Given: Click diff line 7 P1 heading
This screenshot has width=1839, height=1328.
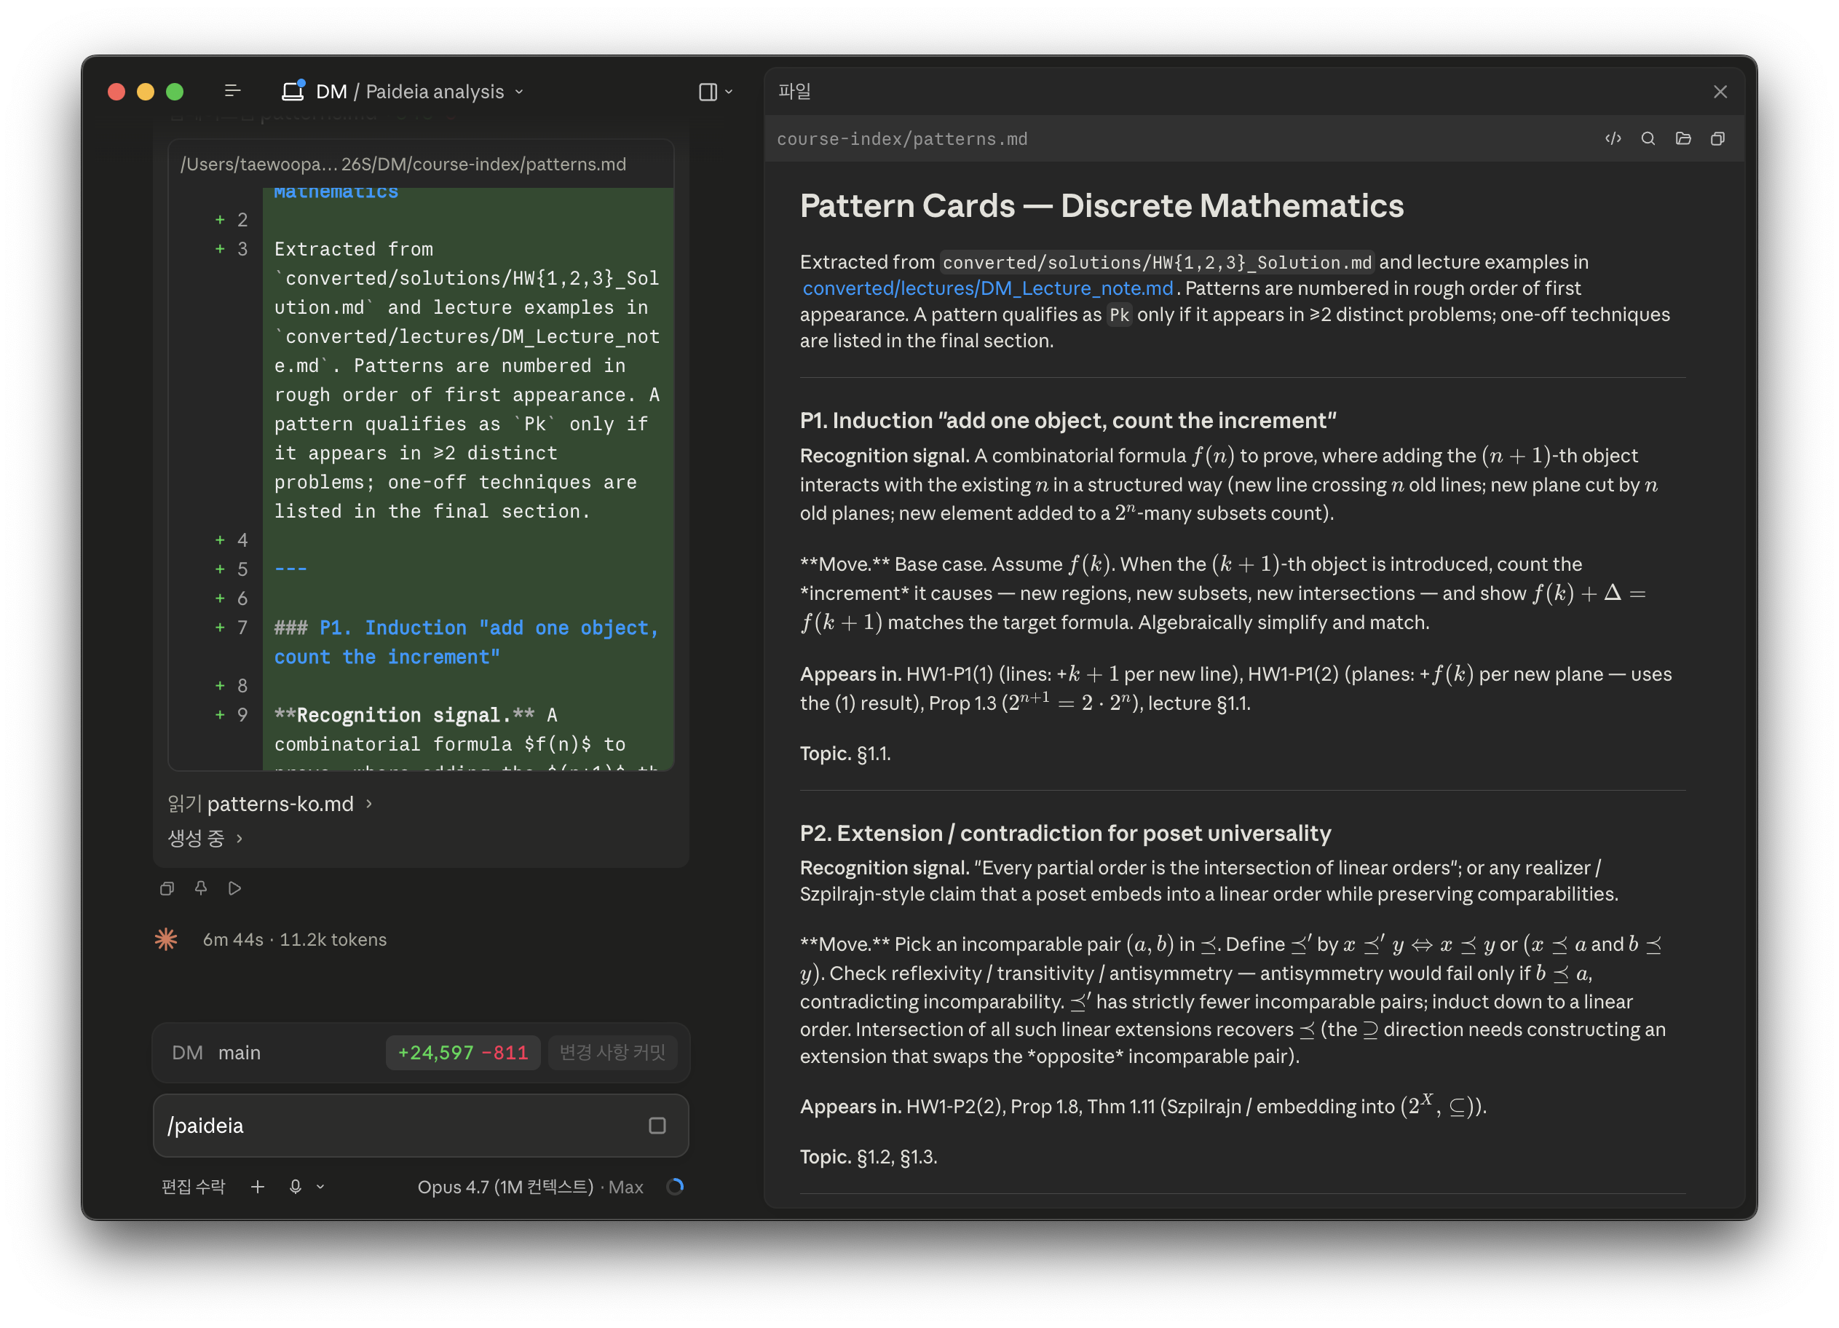Looking at the screenshot, I should click(466, 642).
